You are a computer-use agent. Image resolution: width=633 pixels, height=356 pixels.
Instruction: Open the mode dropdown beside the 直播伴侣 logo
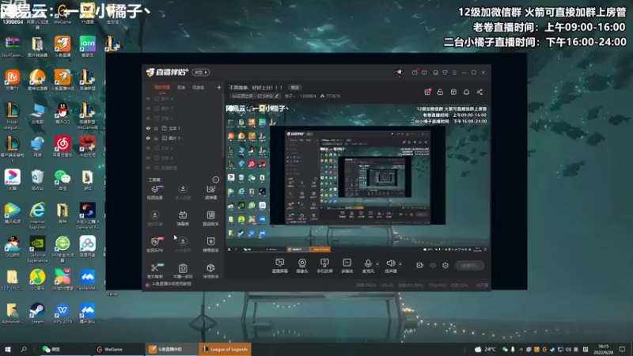click(201, 72)
